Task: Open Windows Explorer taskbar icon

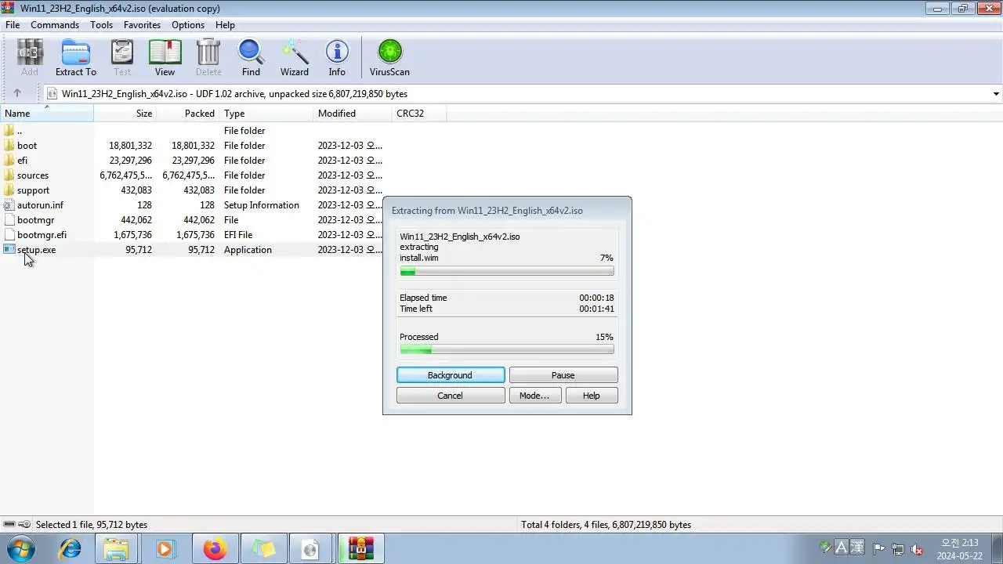Action: [116, 548]
